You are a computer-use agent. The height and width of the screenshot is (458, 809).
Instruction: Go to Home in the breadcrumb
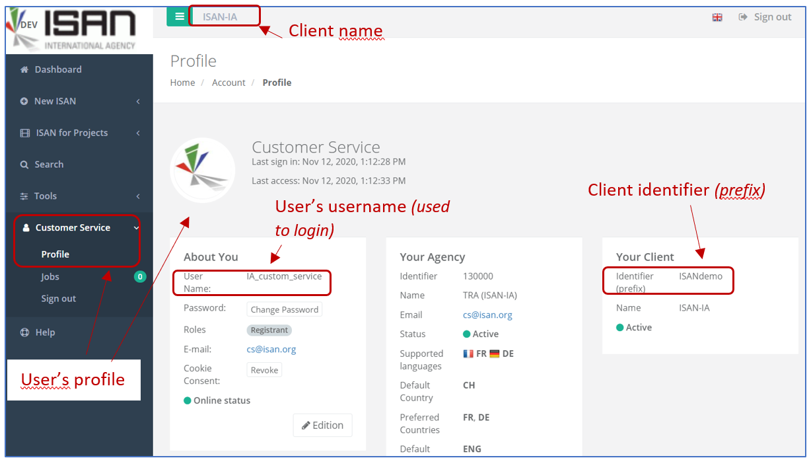183,83
